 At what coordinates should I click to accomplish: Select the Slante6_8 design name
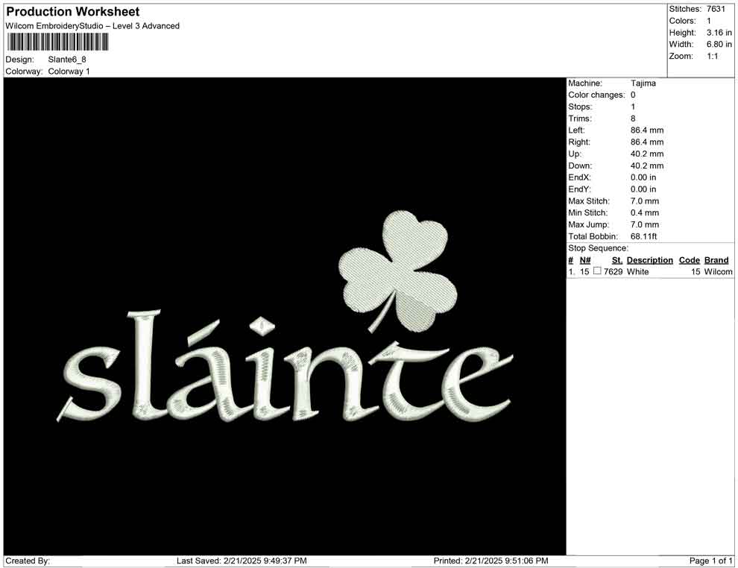coord(66,60)
